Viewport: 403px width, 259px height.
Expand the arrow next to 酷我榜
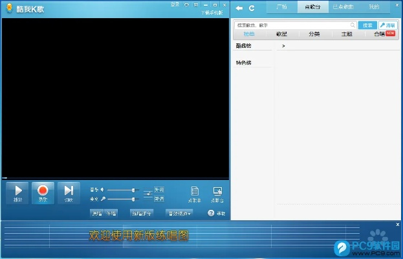[283, 47]
